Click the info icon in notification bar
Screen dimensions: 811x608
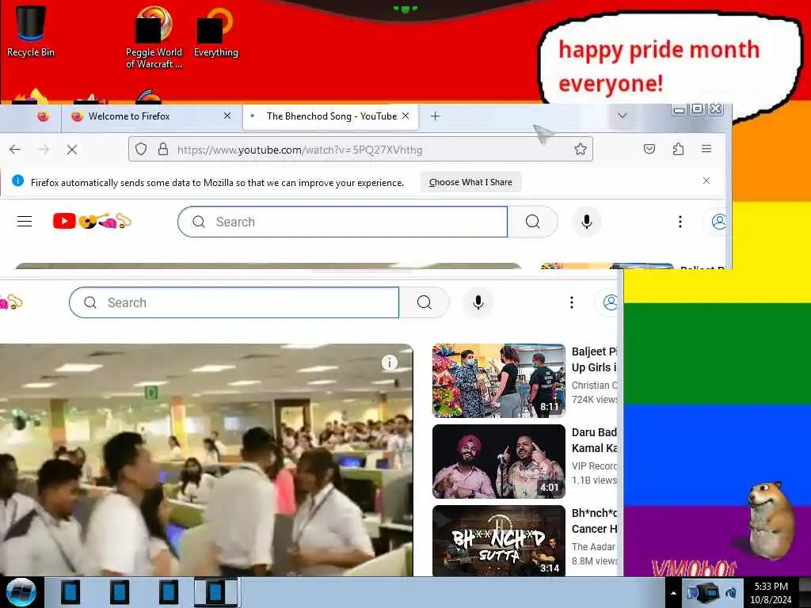pos(17,180)
